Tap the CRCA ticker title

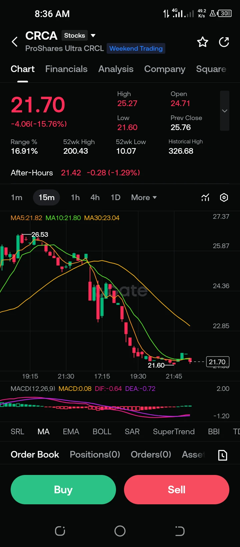tap(41, 36)
